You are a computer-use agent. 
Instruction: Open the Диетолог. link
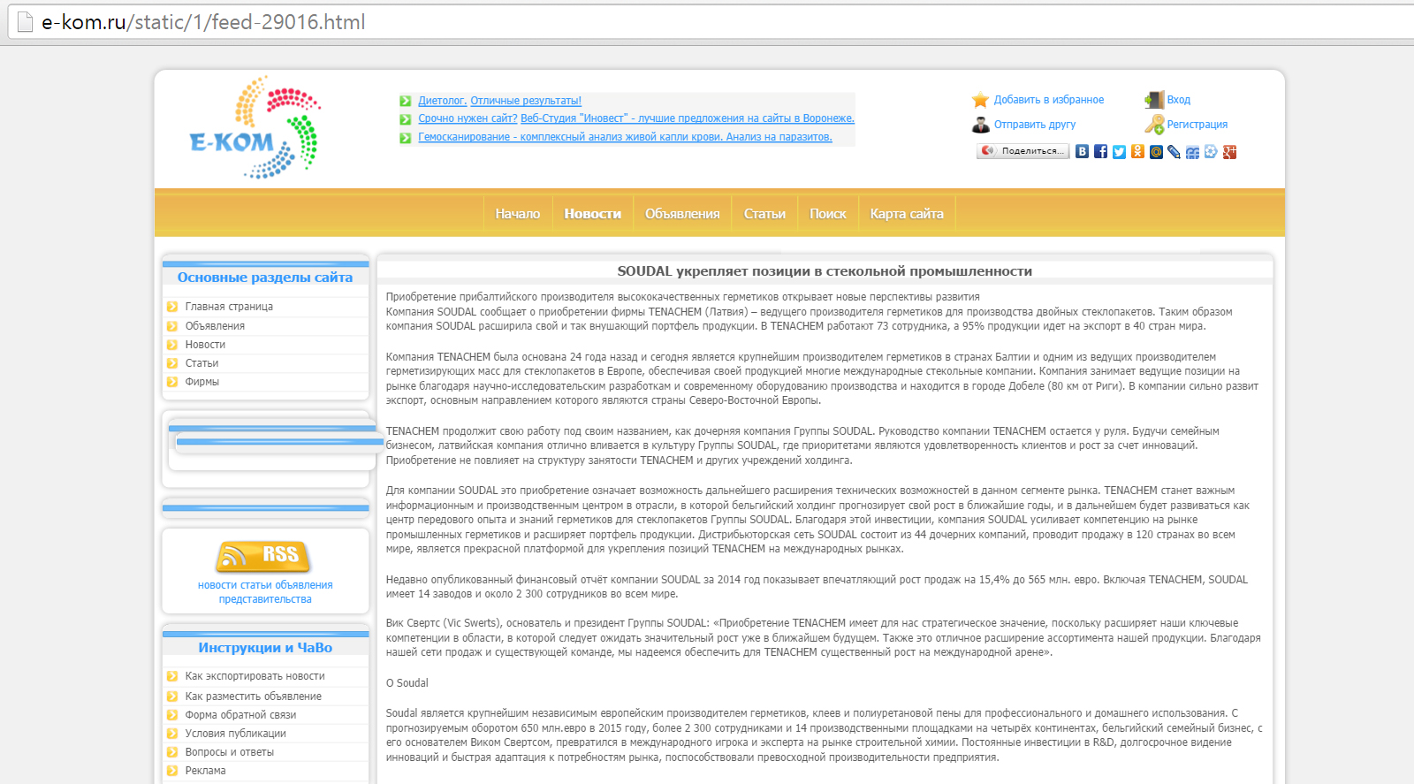(x=443, y=101)
